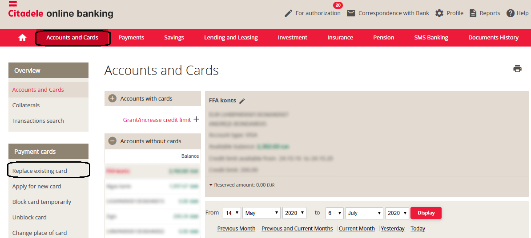Collapse the Accounts without cards section
Viewport: 531px width, 238px height.
[x=113, y=141]
